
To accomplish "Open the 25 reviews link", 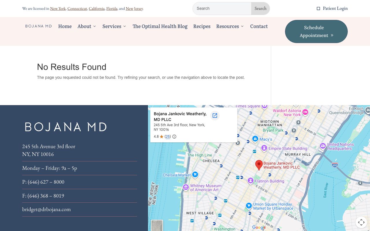I will [x=168, y=137].
